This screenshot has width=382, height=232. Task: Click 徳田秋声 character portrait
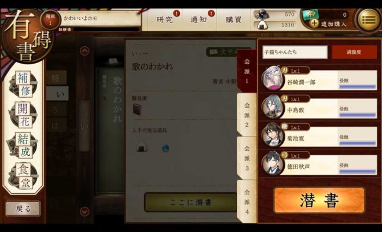click(273, 163)
